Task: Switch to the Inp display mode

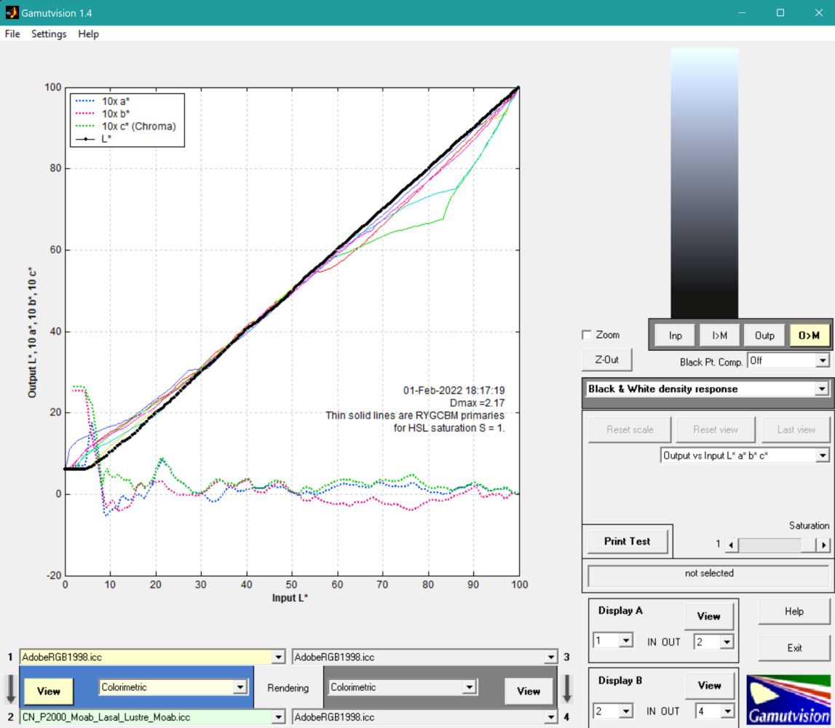Action: coord(675,335)
